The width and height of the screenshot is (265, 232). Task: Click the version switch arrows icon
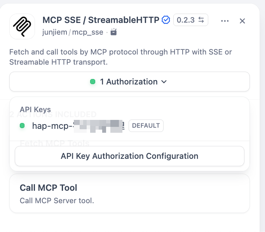tap(201, 20)
